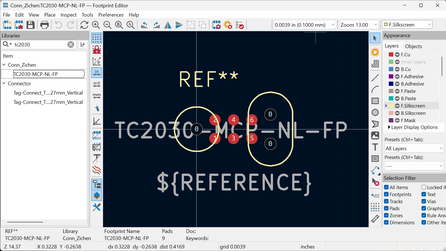Collapse the Connector library tree
The height and width of the screenshot is (251, 446).
(x=4, y=84)
